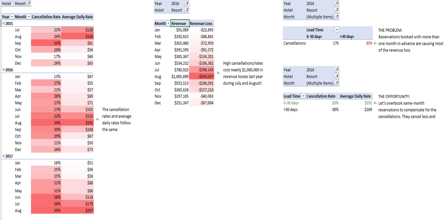Viewport: 446px width, 220px height.
Task: Open the Year column dropdown arrow
Action: click(x=12, y=17)
